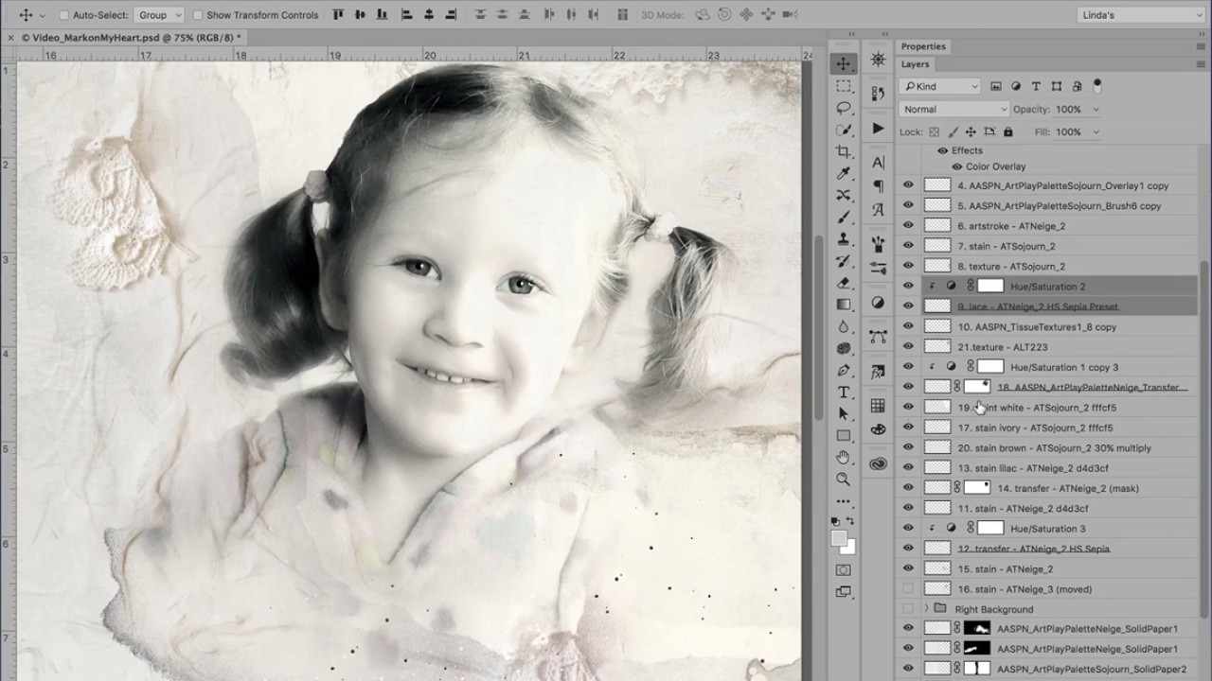Open the Actions panel play icon
1212x681 pixels.
click(x=879, y=128)
